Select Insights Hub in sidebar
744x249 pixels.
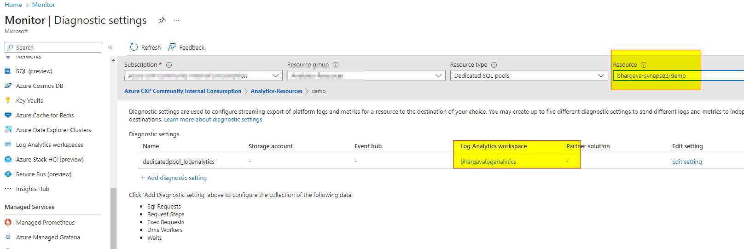tap(33, 189)
